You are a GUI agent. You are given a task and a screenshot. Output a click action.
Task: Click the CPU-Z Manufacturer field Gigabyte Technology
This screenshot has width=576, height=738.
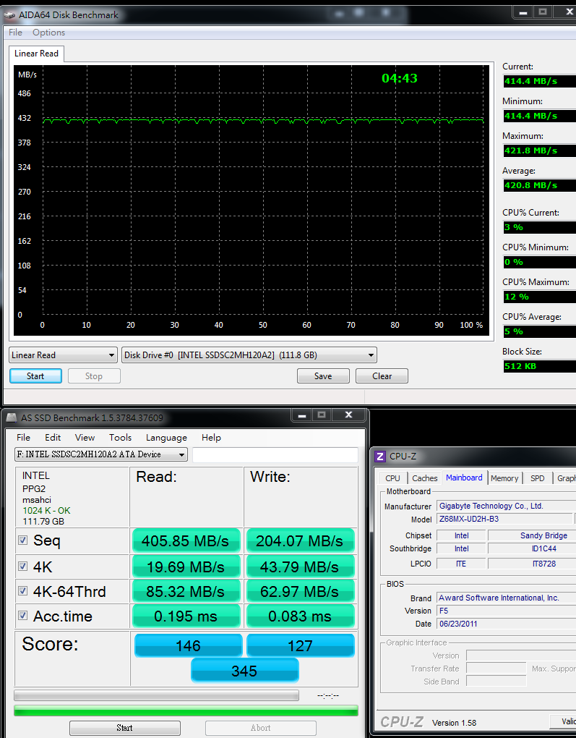[507, 506]
